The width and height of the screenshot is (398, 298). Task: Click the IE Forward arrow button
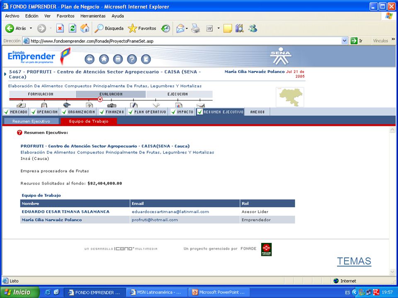[41, 28]
